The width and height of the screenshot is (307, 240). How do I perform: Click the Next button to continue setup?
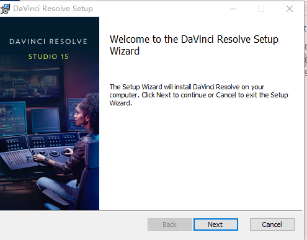tap(216, 224)
